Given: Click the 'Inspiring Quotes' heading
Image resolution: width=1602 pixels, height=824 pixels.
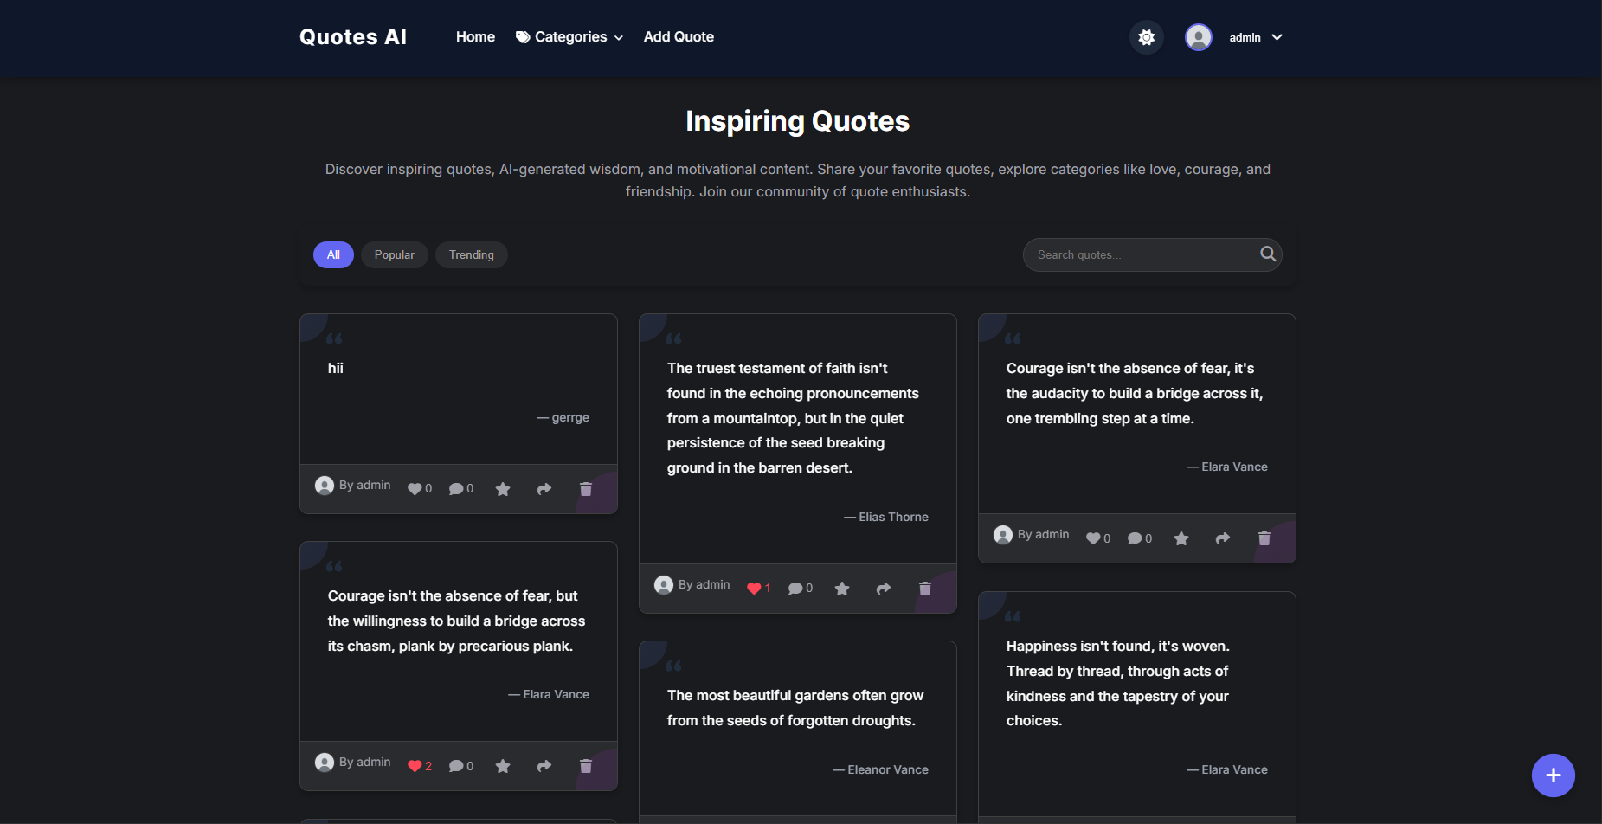Looking at the screenshot, I should (797, 121).
